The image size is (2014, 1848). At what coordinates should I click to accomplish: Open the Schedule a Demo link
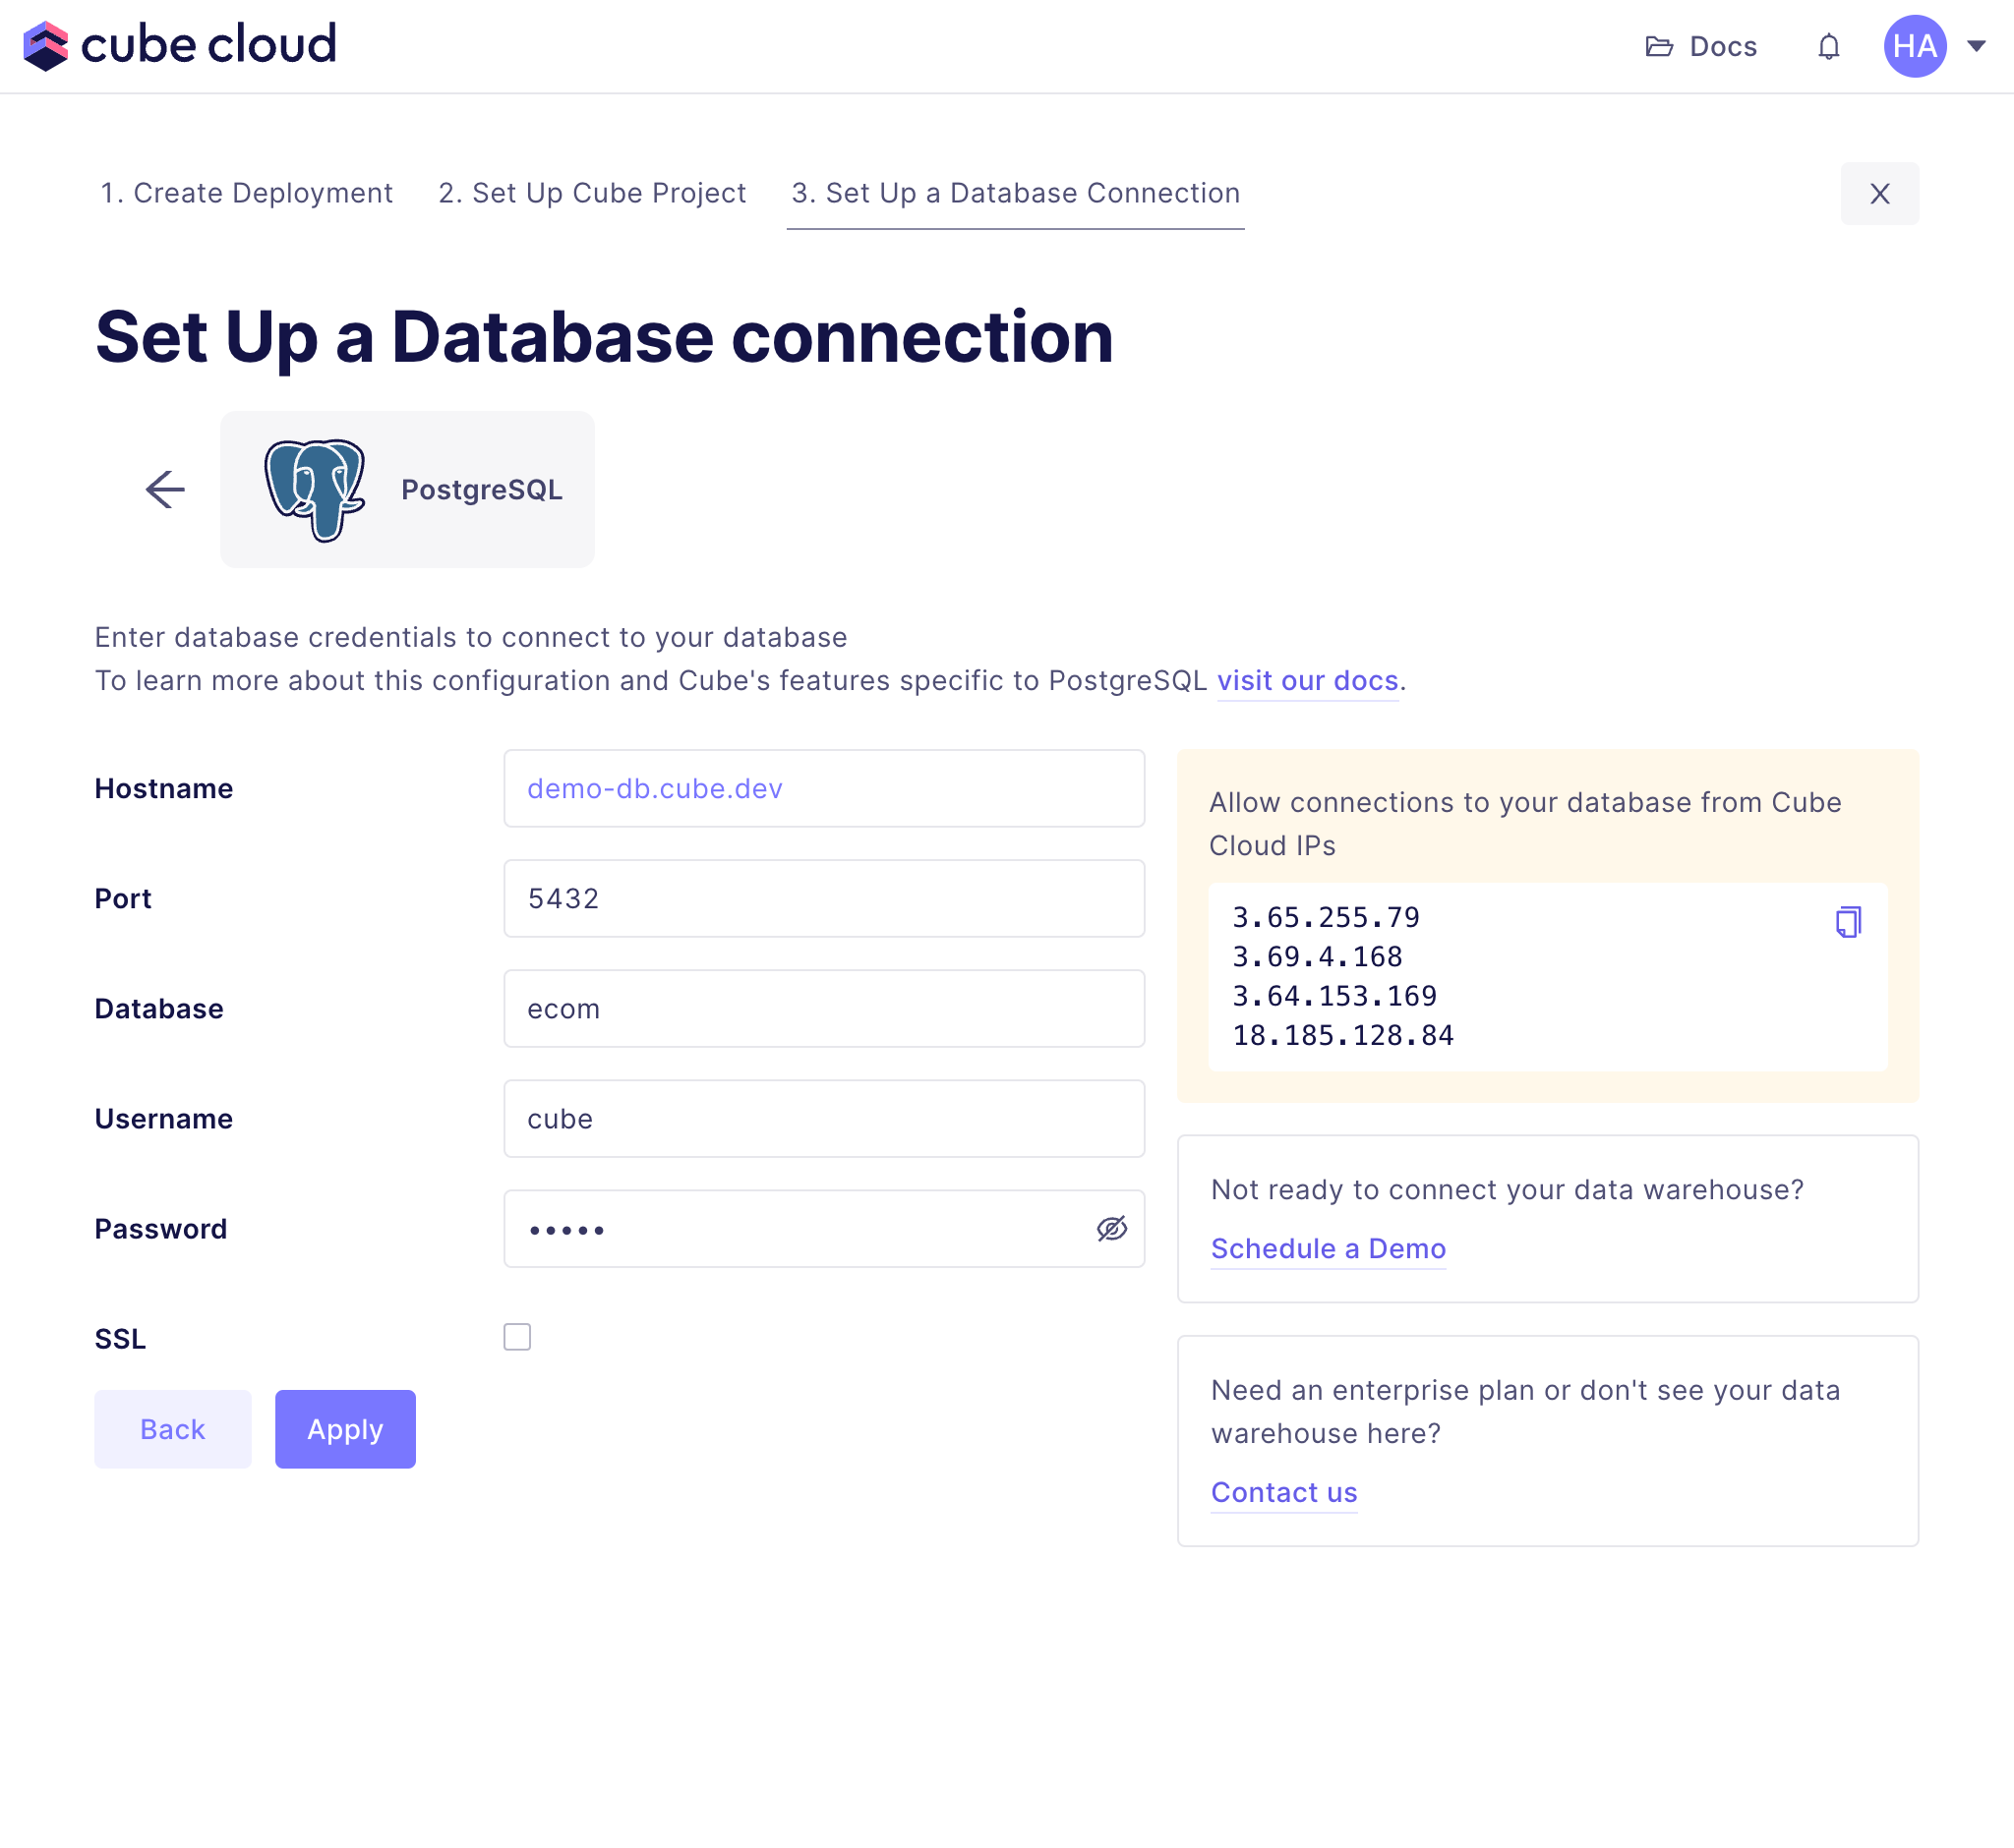(x=1328, y=1249)
